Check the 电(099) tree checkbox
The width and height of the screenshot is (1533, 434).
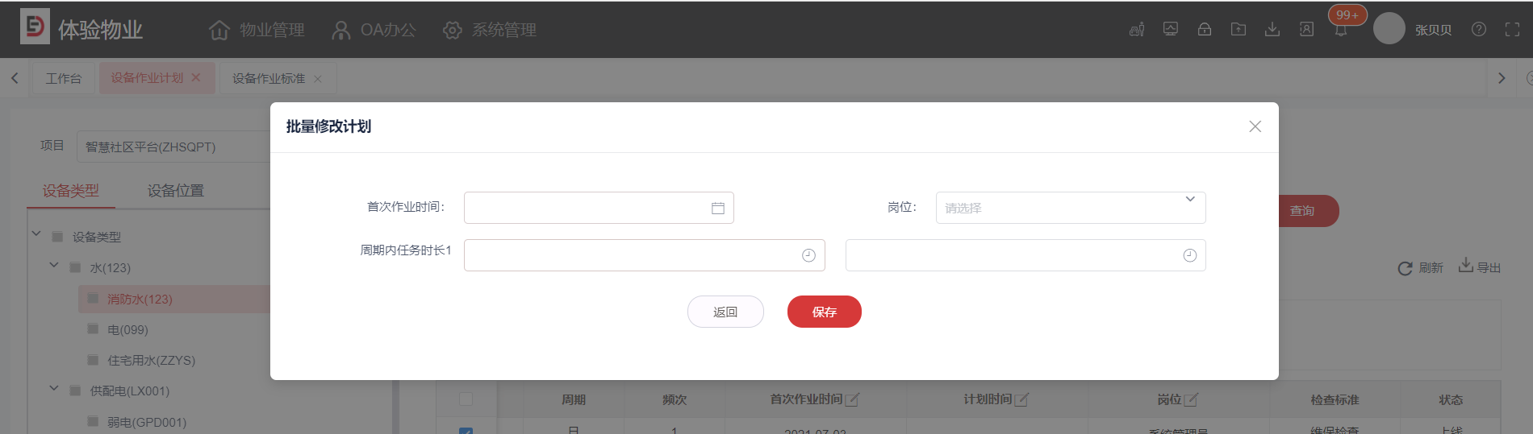click(x=93, y=329)
